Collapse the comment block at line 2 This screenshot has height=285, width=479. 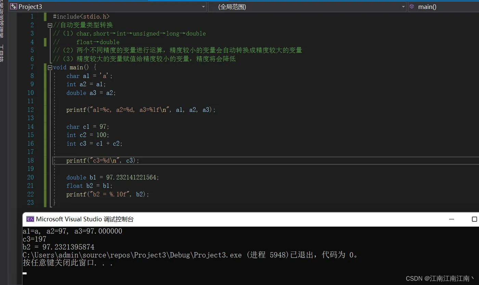(50, 25)
